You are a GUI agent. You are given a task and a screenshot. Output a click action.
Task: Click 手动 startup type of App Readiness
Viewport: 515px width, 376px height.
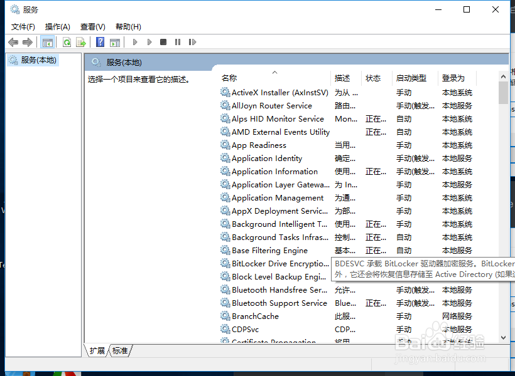point(404,145)
